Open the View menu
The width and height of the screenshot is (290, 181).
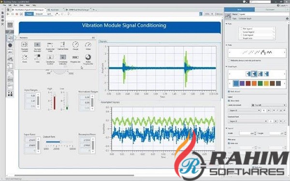28,5
